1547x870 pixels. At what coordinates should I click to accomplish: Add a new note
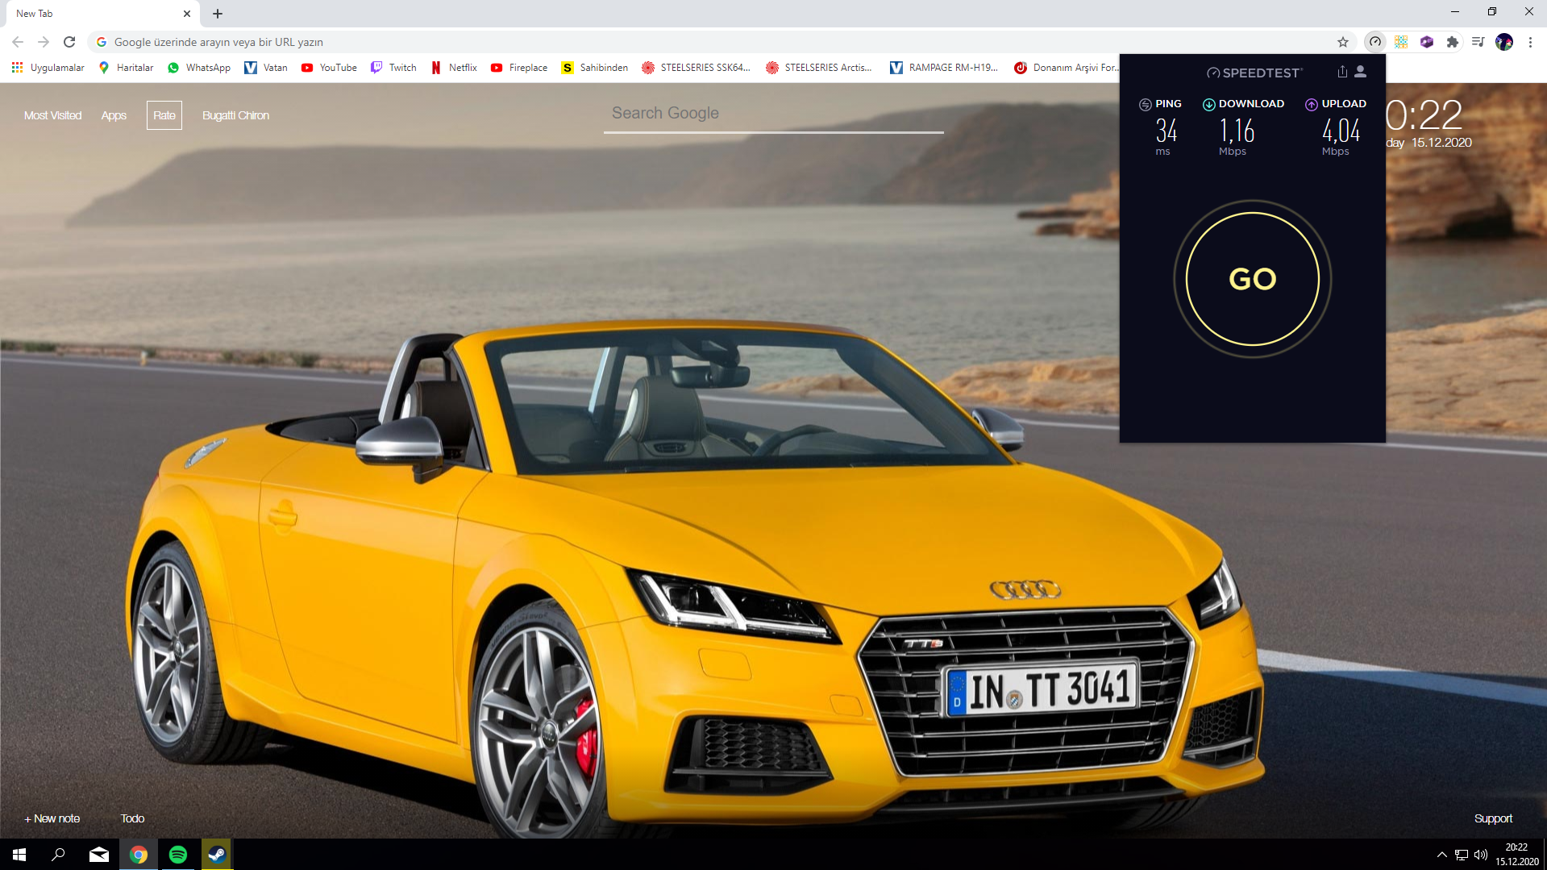[52, 818]
